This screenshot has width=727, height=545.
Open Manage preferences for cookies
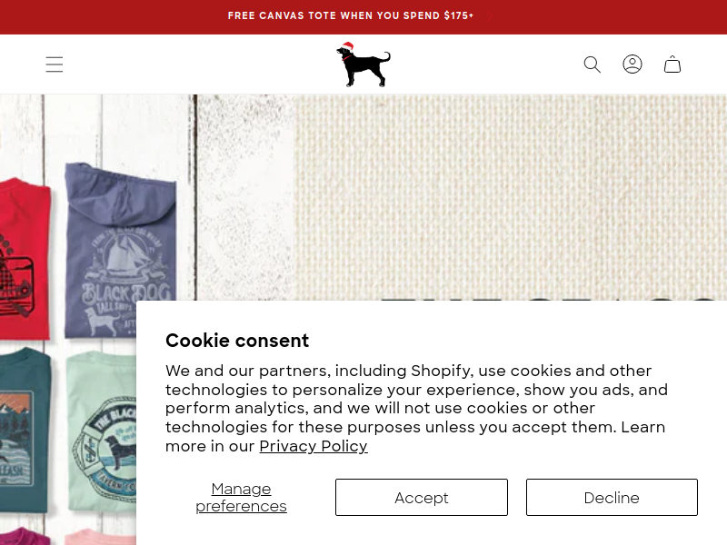tap(241, 498)
